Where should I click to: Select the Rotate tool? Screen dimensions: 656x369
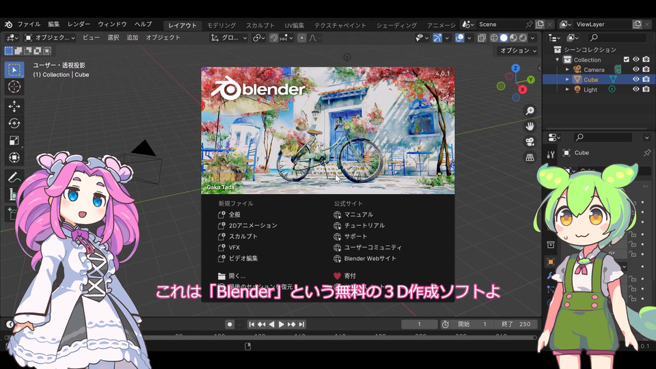[x=14, y=124]
